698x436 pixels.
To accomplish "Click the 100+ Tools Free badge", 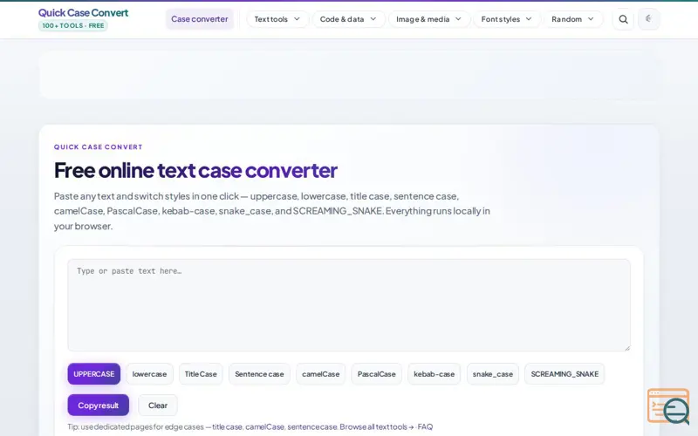I will coord(73,26).
